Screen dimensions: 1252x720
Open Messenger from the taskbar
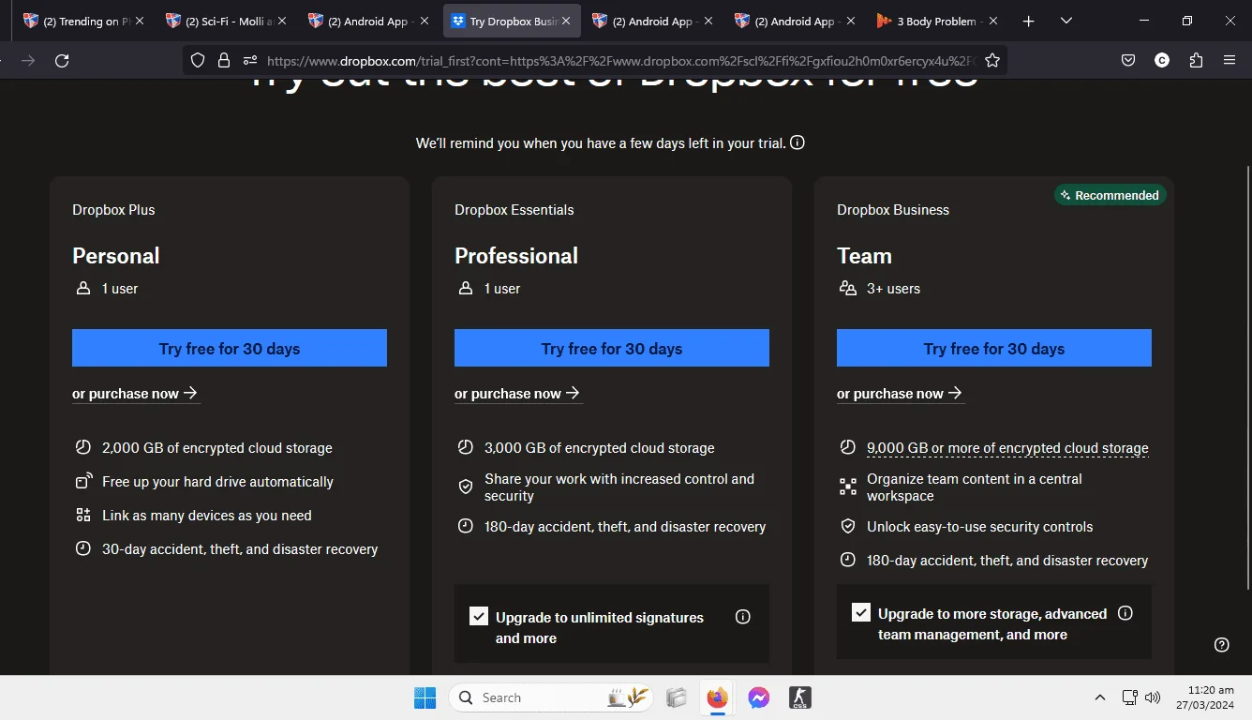pyautogui.click(x=758, y=697)
